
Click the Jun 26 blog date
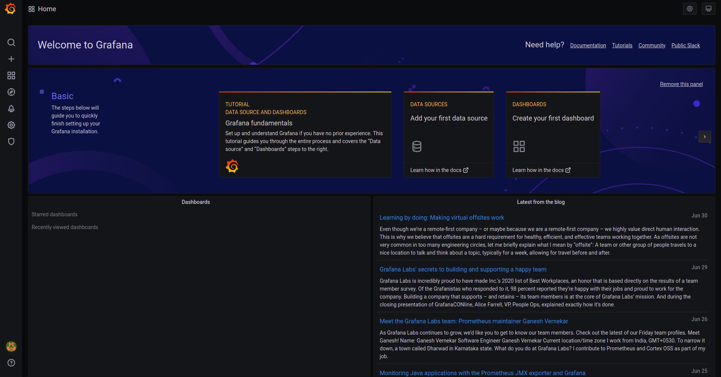tap(699, 319)
